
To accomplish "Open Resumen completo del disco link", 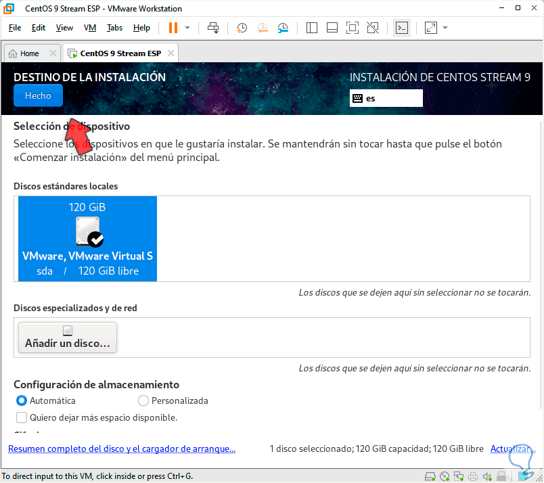I will click(122, 448).
